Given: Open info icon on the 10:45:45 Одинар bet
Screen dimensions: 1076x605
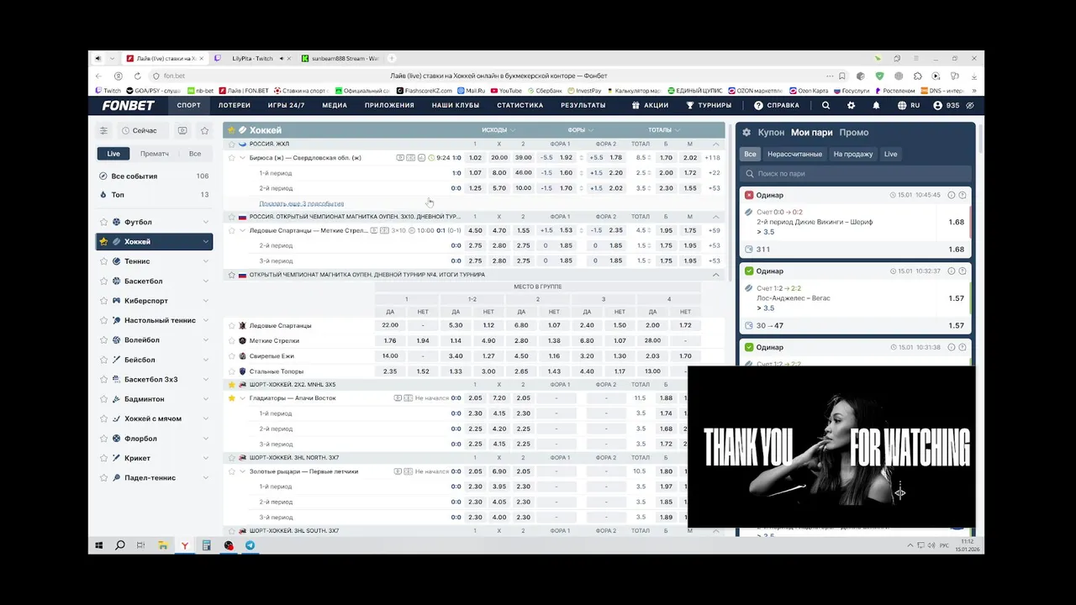Looking at the screenshot, I should 952,195.
